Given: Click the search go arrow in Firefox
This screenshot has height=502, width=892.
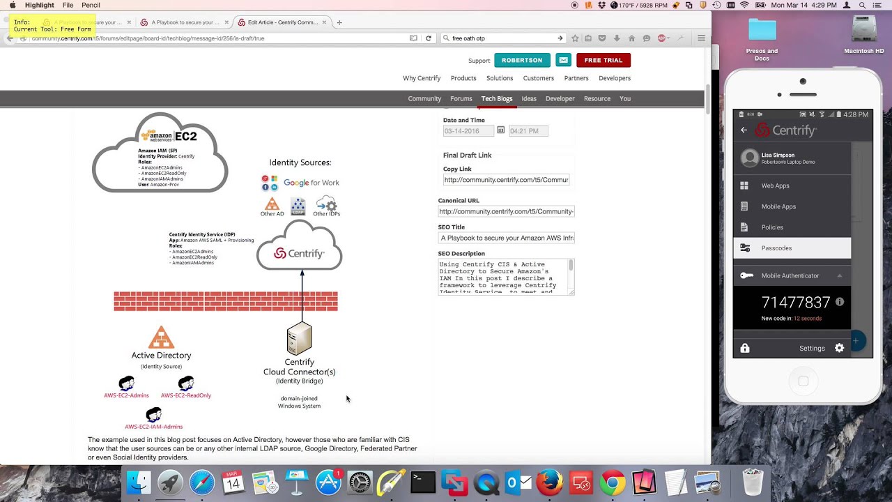Looking at the screenshot, I should (x=560, y=38).
